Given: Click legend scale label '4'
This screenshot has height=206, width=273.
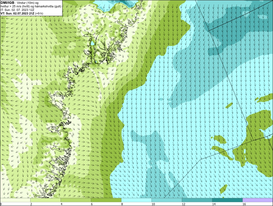Looking at the screenshot, I should point(61,204).
